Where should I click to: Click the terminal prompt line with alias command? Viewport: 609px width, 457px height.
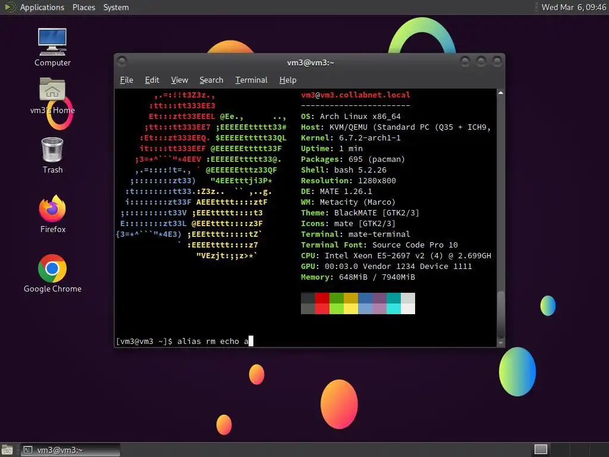(184, 341)
